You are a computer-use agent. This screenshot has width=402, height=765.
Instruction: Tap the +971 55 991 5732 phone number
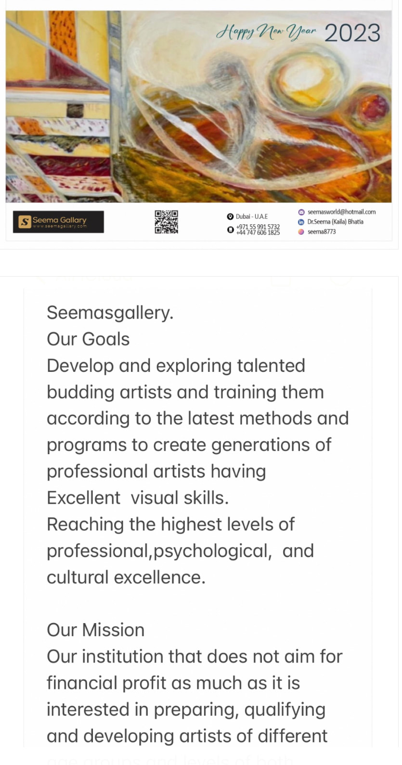(258, 227)
